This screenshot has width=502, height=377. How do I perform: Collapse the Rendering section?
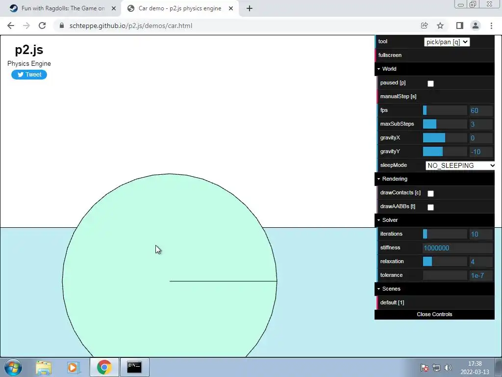click(434, 179)
